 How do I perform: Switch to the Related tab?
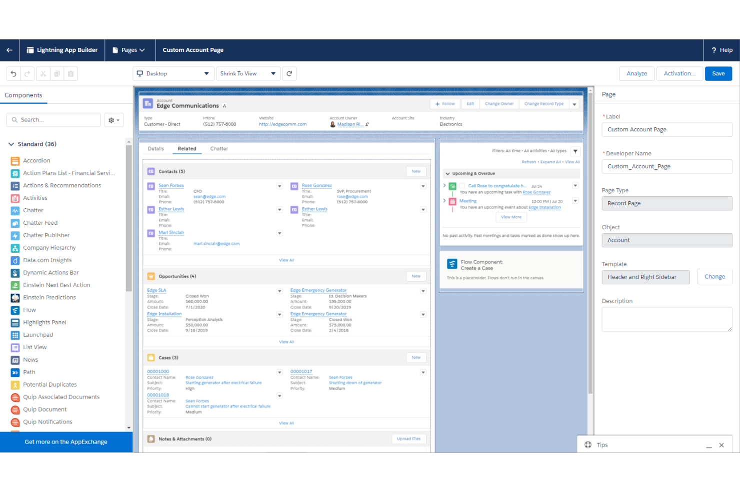[x=187, y=149]
